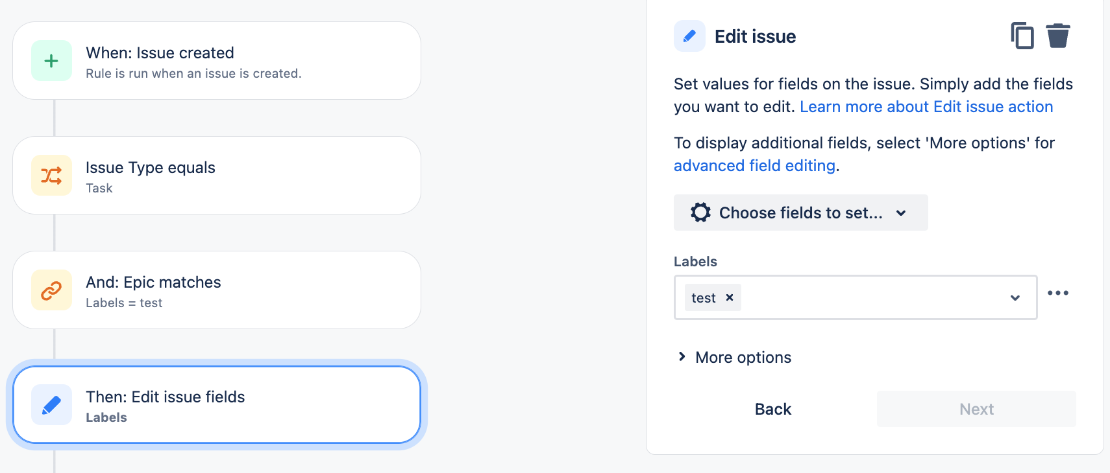The image size is (1110, 473).
Task: Delete the Edit issue action with trash icon
Action: tap(1059, 36)
